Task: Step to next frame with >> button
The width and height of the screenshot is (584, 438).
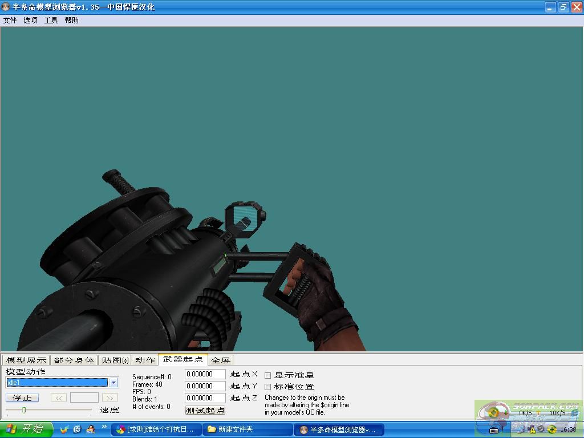Action: pos(110,398)
